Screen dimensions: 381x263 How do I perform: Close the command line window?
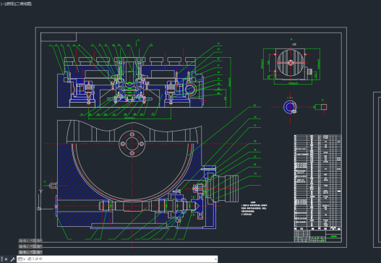coord(6,259)
